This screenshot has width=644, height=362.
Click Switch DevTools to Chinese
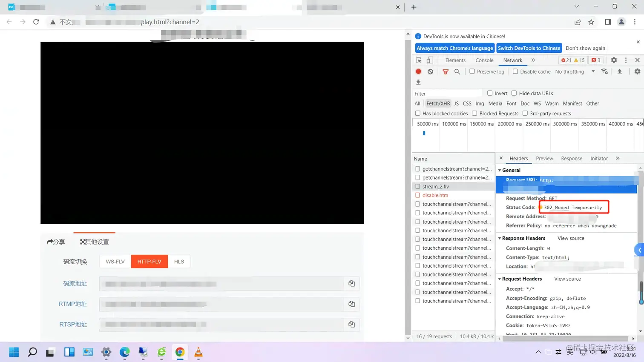point(529,48)
